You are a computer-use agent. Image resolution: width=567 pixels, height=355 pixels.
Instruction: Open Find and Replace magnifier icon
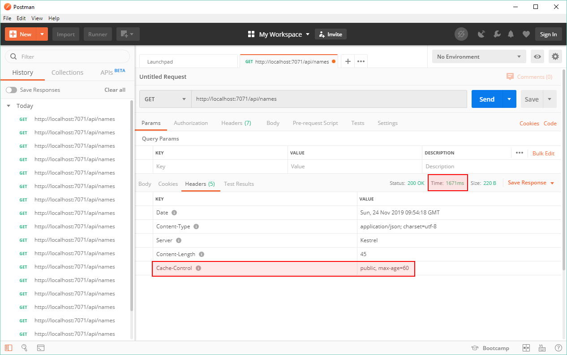click(x=25, y=348)
